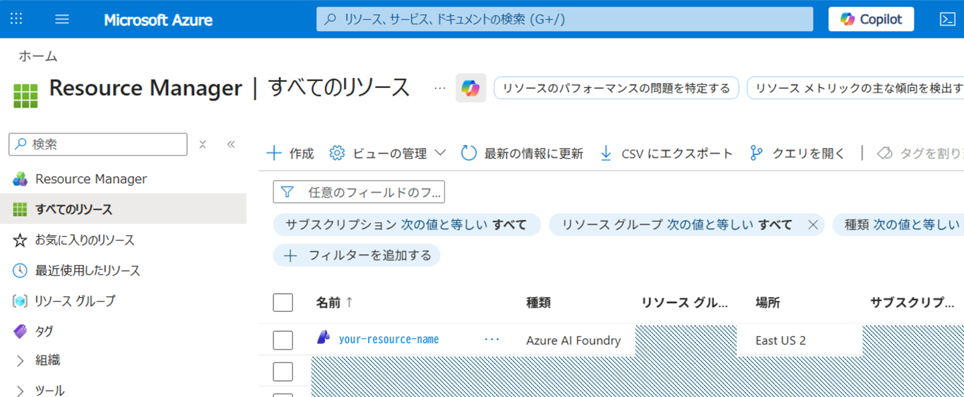
Task: Click the sidebar 検索 field
Action: tap(98, 144)
